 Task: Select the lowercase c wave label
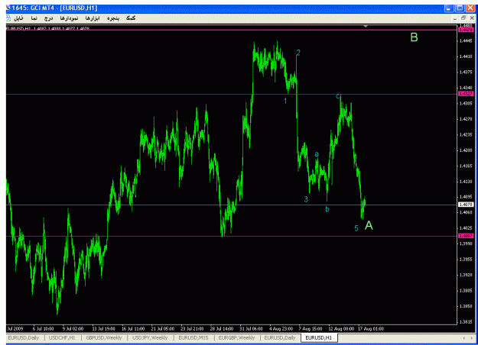338,96
